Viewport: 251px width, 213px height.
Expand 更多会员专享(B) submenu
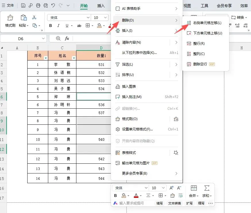click(146, 173)
